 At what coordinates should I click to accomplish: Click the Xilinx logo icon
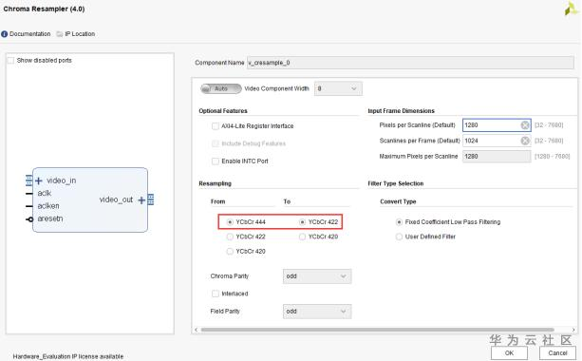[571, 9]
